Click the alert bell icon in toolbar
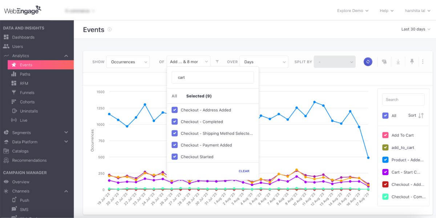Screen dimensions: 436x218 point(384,62)
